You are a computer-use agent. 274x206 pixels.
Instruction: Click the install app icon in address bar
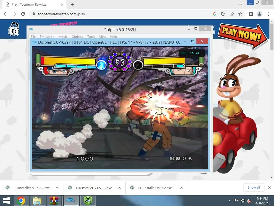[x=223, y=14]
